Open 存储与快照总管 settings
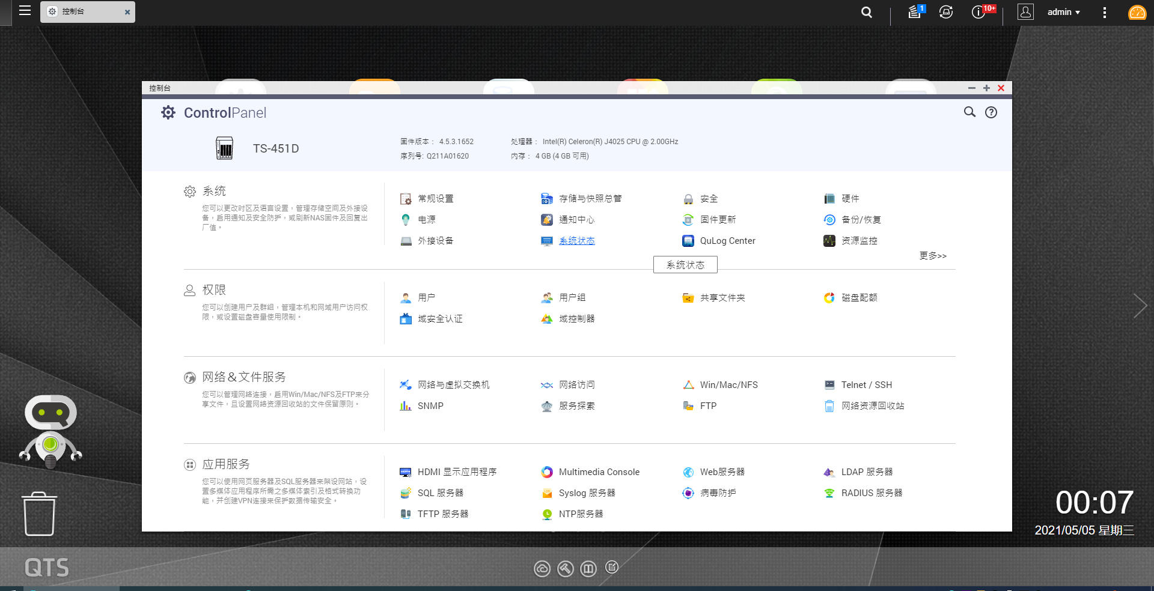1154x591 pixels. [590, 198]
